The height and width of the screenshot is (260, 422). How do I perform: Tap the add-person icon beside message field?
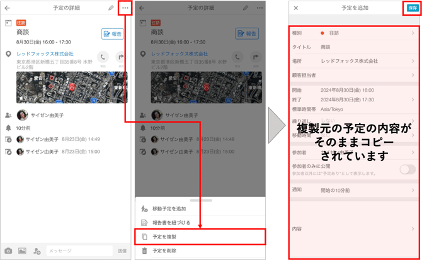[x=37, y=251]
